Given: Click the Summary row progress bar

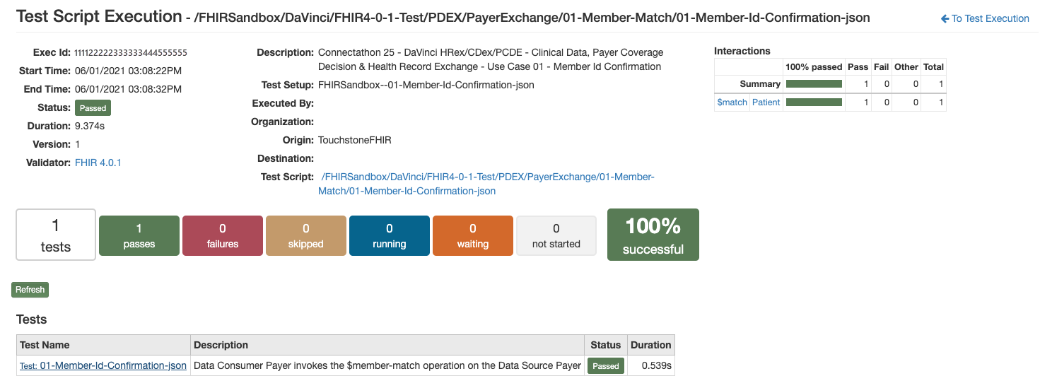Looking at the screenshot, I should (x=814, y=84).
